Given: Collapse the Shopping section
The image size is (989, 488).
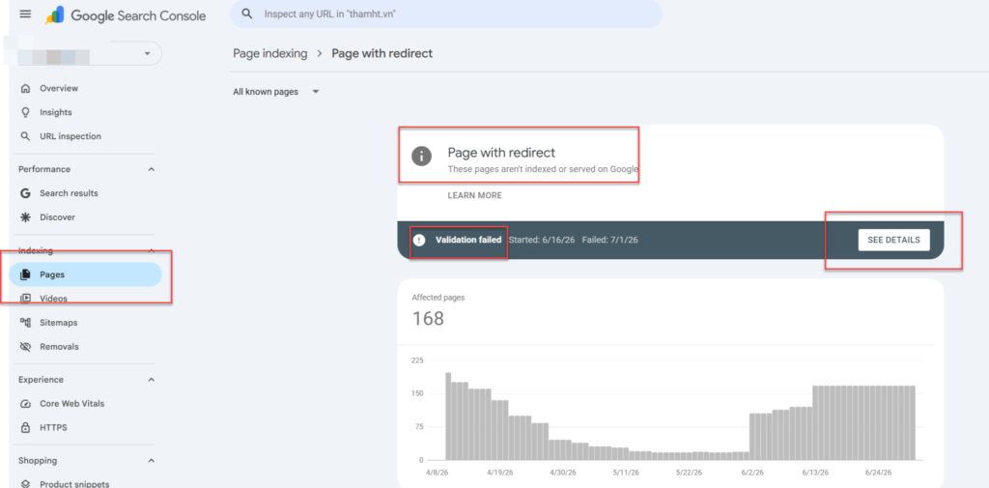Looking at the screenshot, I should (151, 460).
